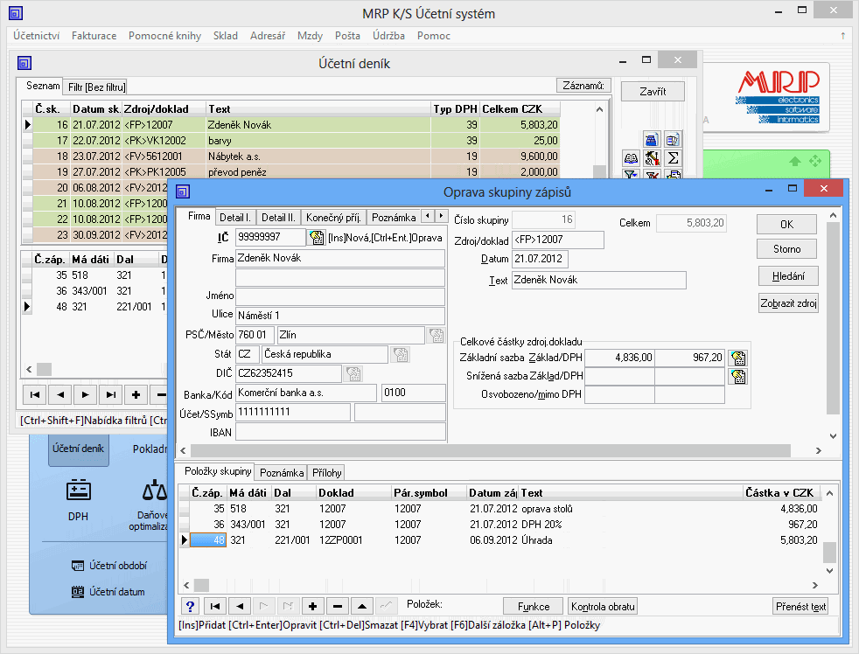Screen dimensions: 859x654
Task: Click the minus icon to delete a položka
Action: click(x=337, y=606)
